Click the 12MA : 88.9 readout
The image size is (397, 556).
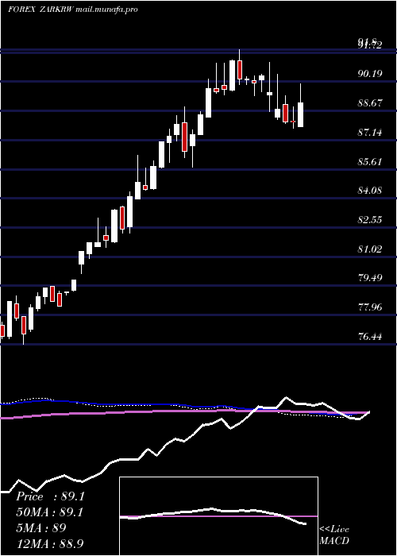(x=50, y=543)
